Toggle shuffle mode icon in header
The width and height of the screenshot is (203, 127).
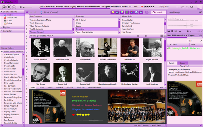pos(192,7)
